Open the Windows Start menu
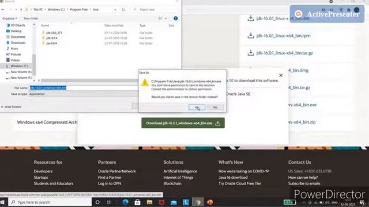 pyautogui.click(x=3, y=202)
